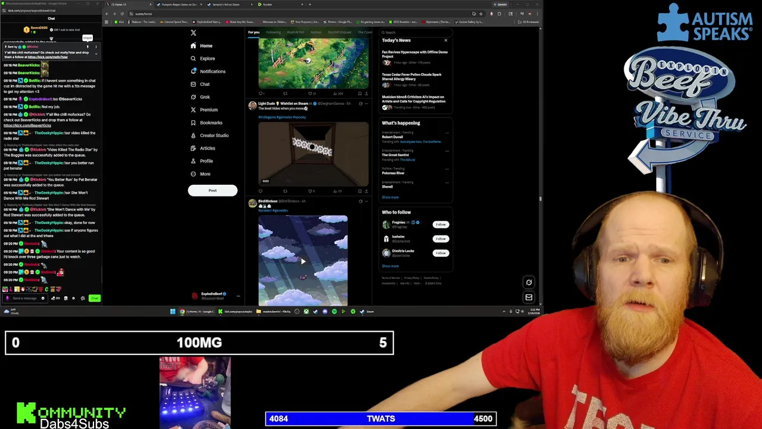Click the X search field
Image resolution: width=762 pixels, height=429 pixels.
coord(416,32)
